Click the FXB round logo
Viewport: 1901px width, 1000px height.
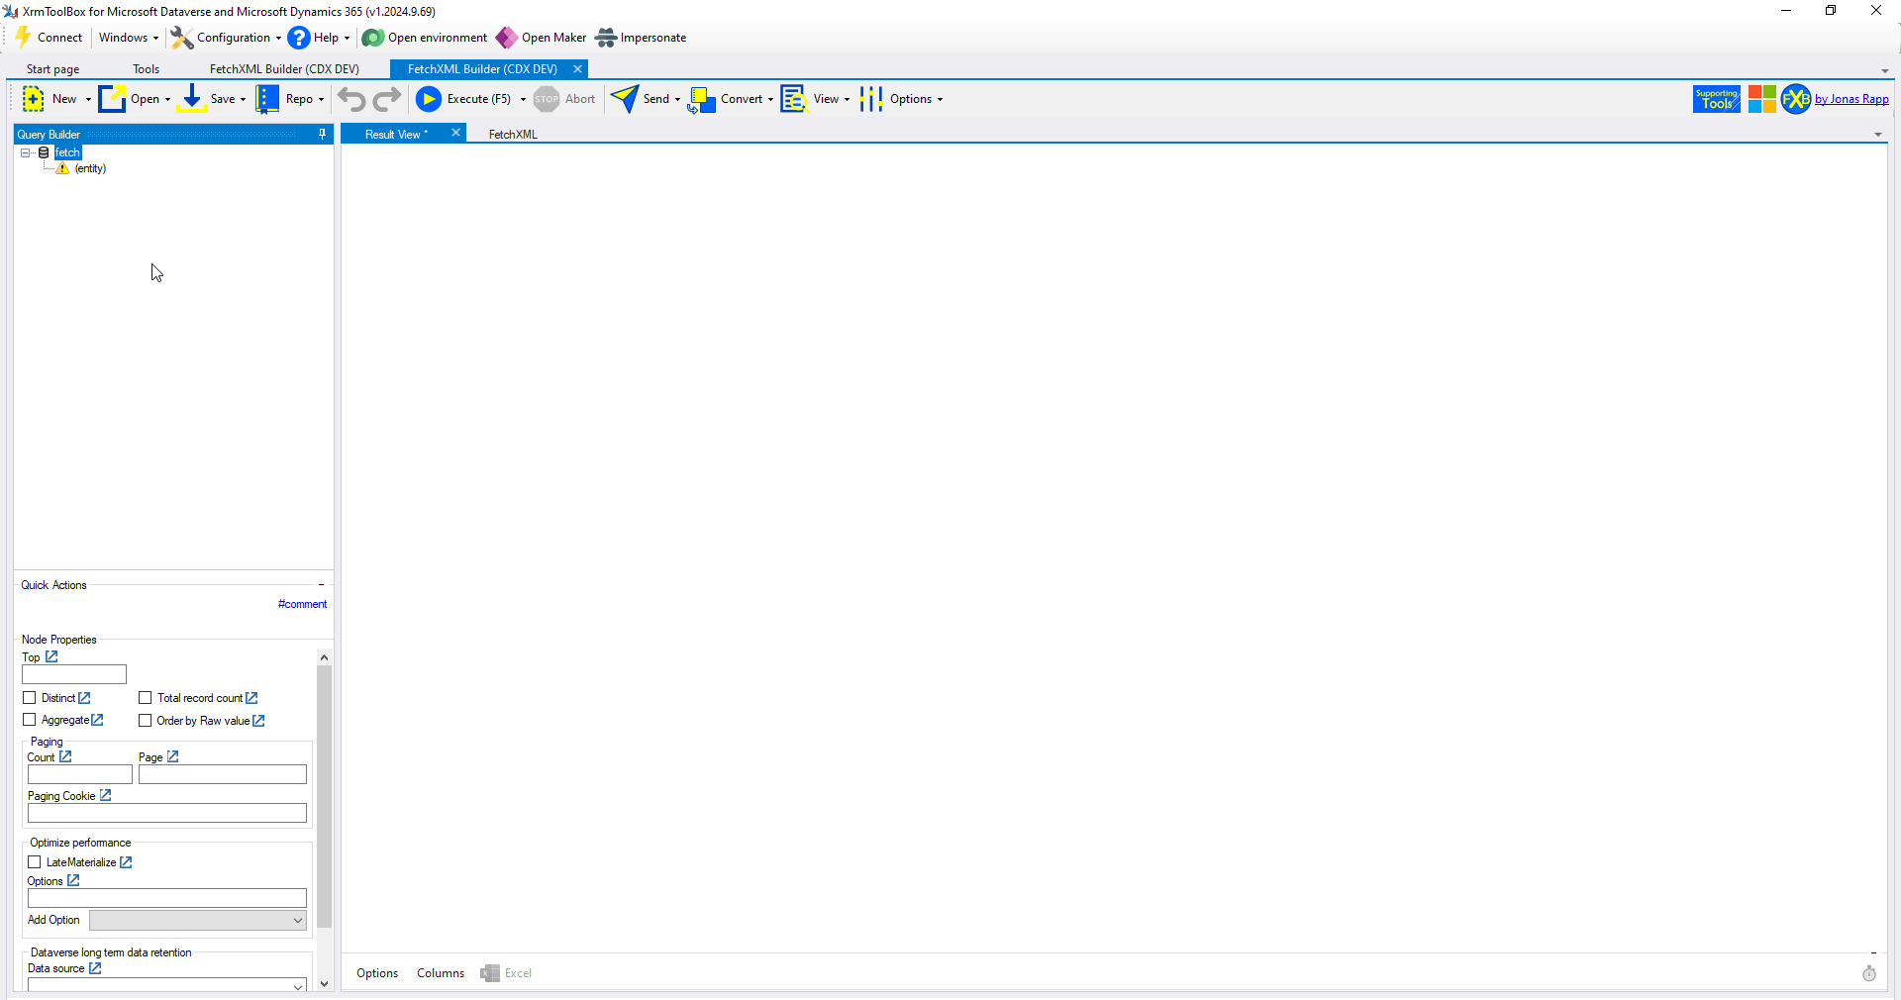pyautogui.click(x=1796, y=99)
